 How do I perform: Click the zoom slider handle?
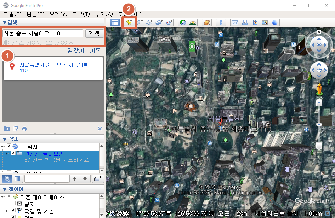tap(319, 124)
